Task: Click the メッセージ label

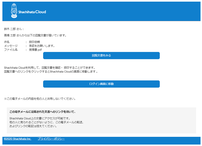Action: [x=11, y=46]
